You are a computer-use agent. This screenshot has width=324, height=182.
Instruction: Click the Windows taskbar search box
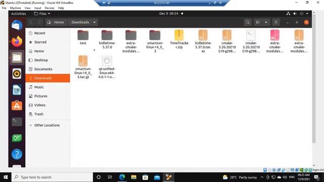click(52, 177)
